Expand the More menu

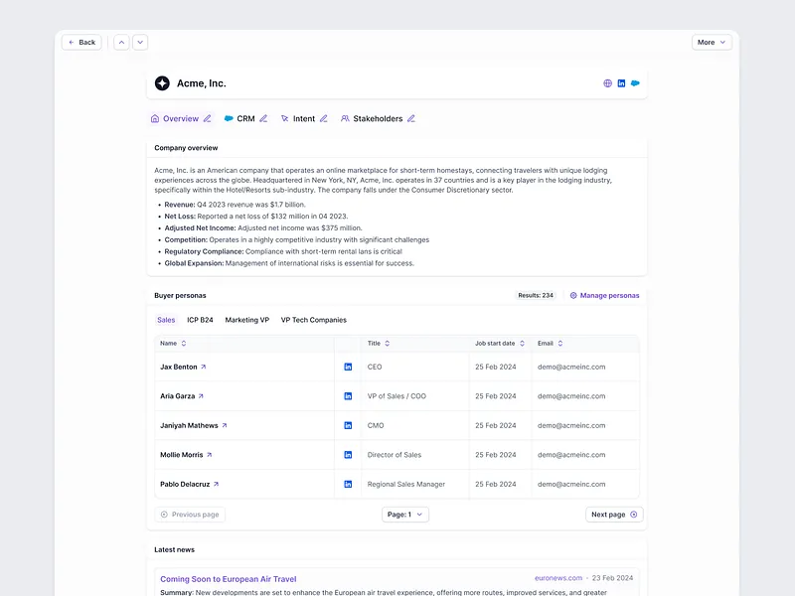click(712, 43)
